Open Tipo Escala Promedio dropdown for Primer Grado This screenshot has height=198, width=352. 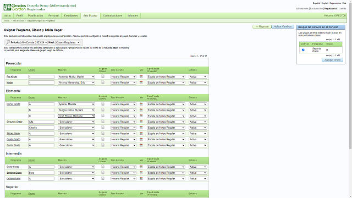[x=166, y=104]
